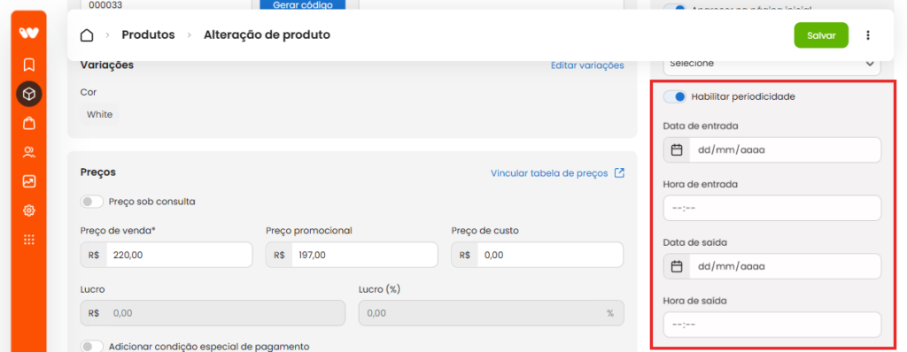The height and width of the screenshot is (352, 907).
Task: Click the Preço de venda field
Action: point(167,255)
